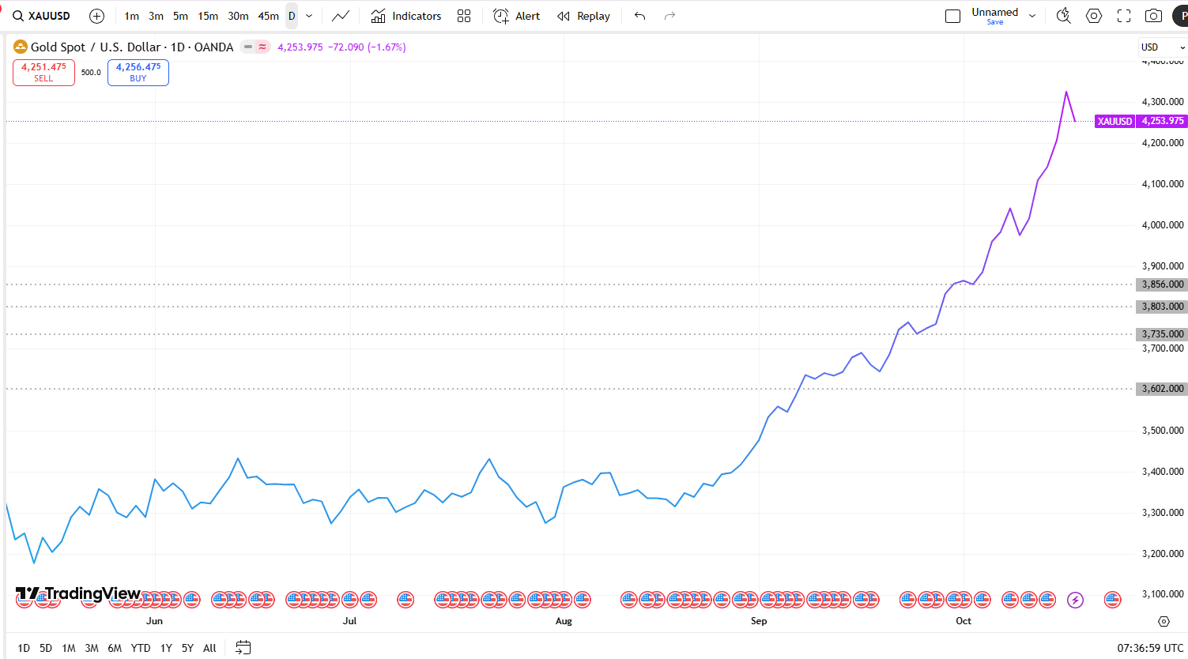Click the Go to date calendar icon
Image resolution: width=1188 pixels, height=659 pixels.
click(243, 648)
